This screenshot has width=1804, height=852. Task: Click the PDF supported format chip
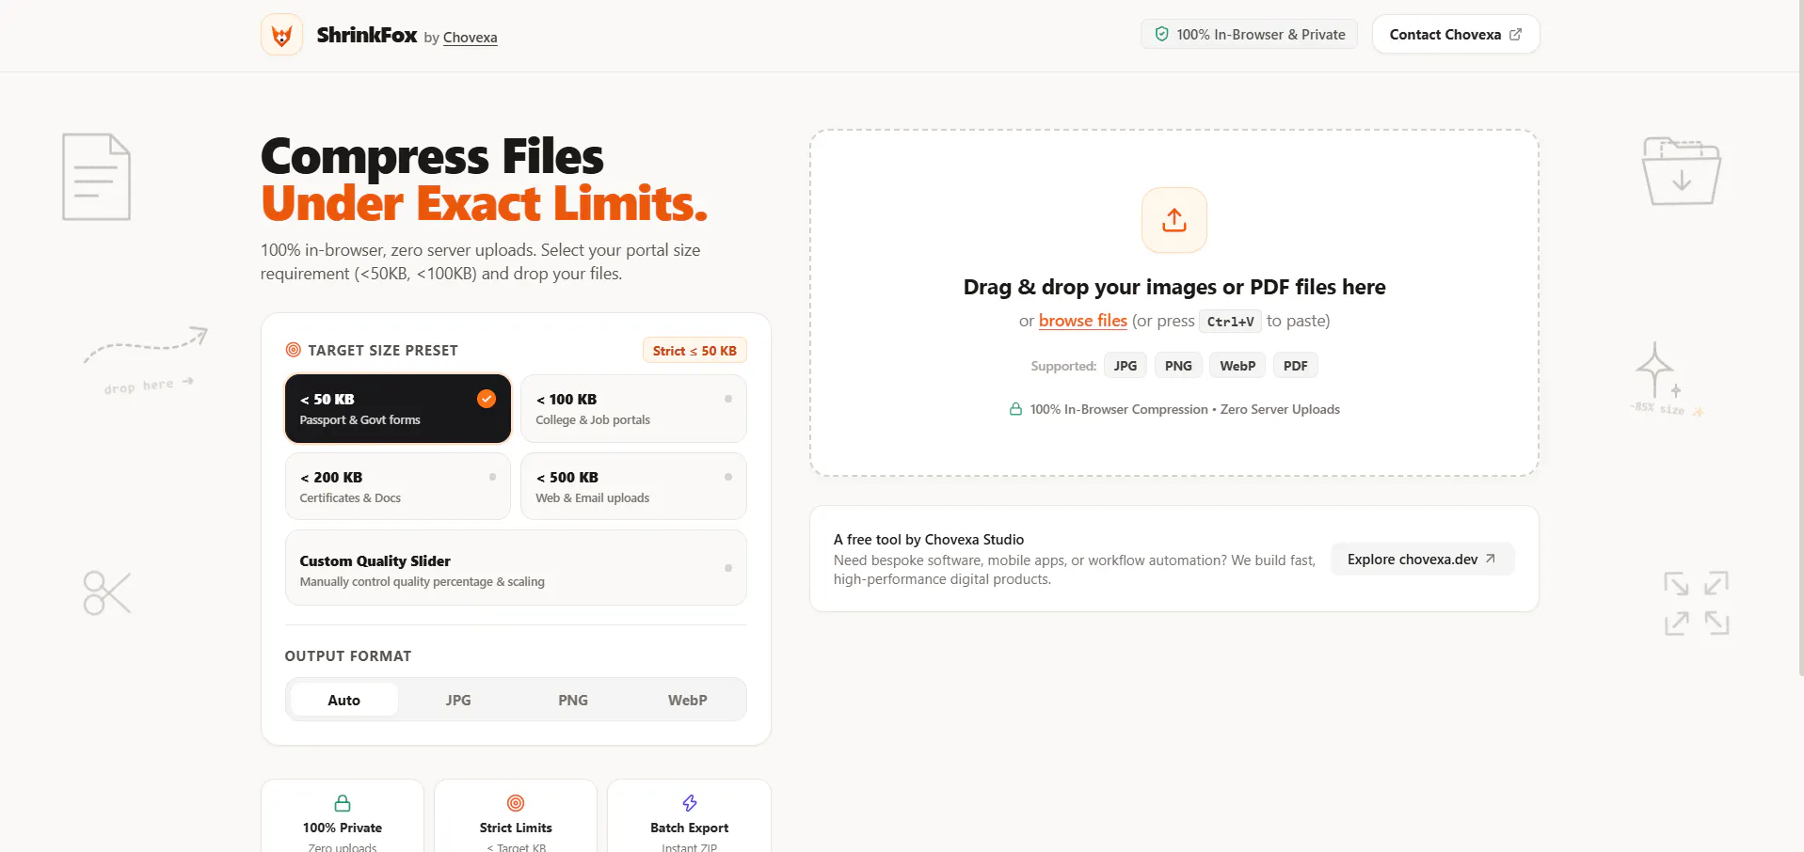1296,366
